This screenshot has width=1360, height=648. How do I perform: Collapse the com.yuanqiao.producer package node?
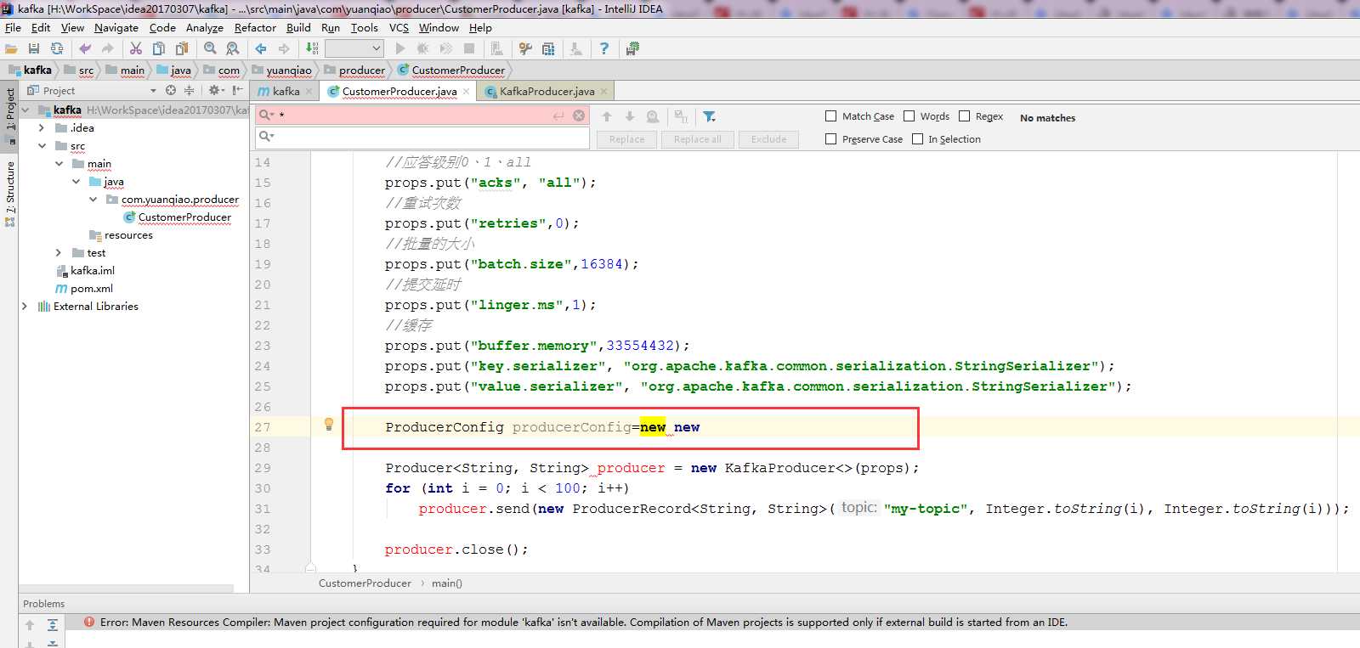[93, 200]
